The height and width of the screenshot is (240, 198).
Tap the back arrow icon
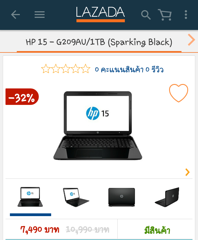(15, 15)
